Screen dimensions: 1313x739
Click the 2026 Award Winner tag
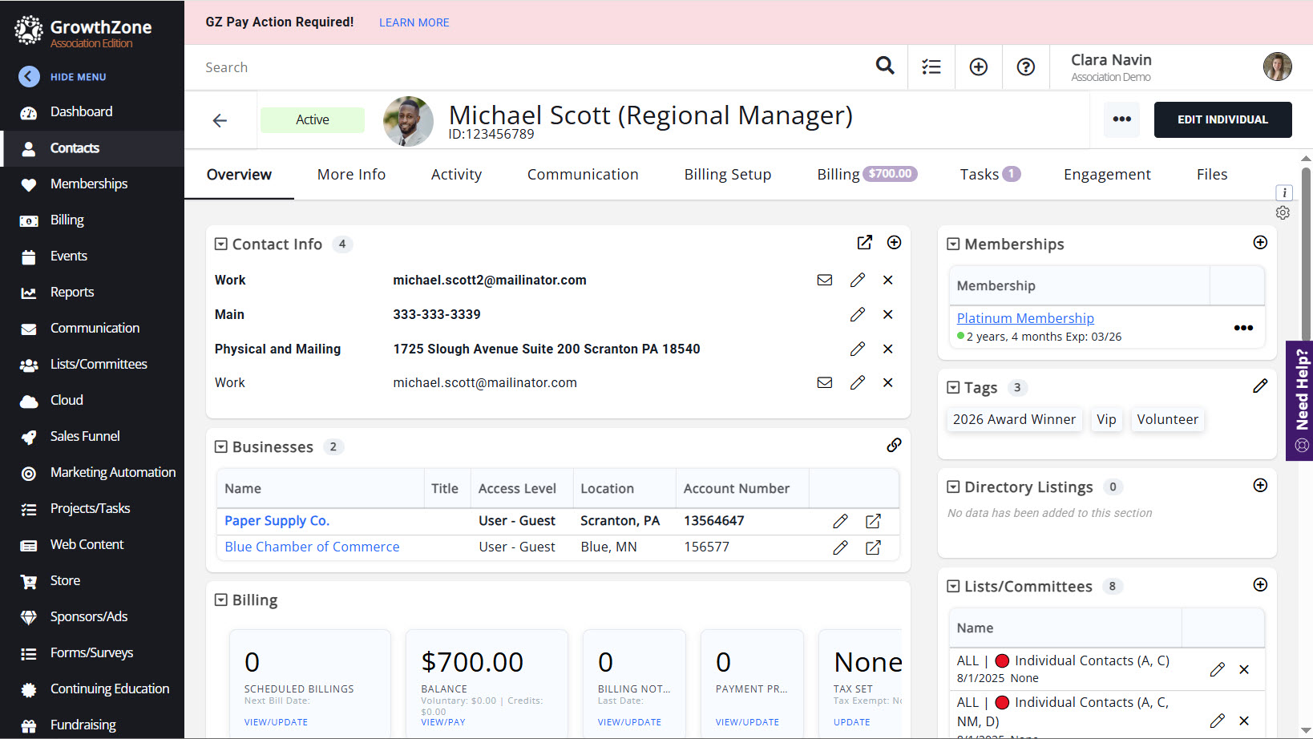(x=1014, y=419)
